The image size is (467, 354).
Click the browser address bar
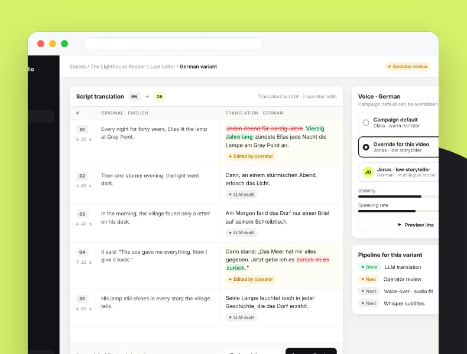click(x=173, y=44)
